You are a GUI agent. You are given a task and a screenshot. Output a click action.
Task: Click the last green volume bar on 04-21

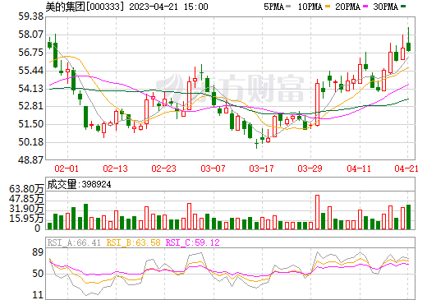[408, 217]
